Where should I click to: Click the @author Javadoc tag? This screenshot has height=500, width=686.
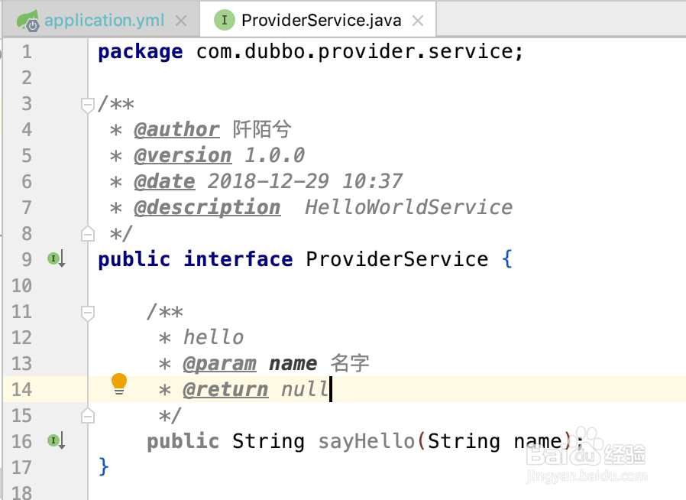176,130
